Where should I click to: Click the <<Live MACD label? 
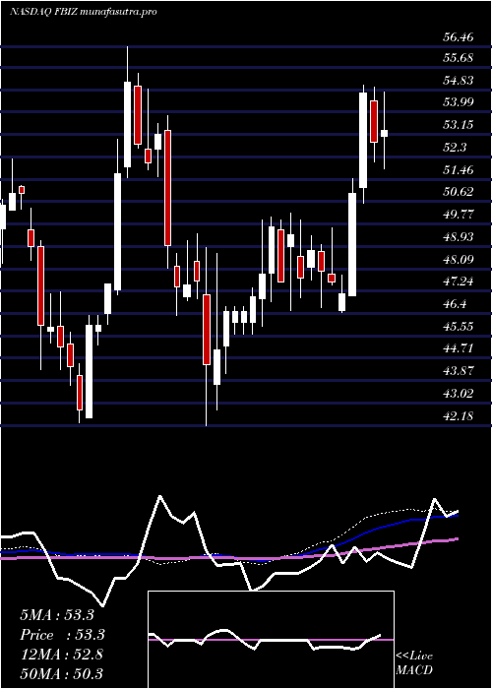pos(414,663)
